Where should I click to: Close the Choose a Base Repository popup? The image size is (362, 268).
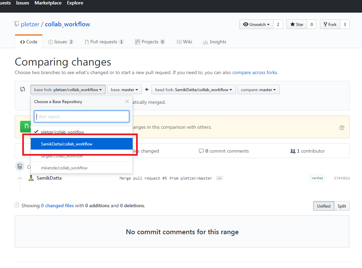127,101
